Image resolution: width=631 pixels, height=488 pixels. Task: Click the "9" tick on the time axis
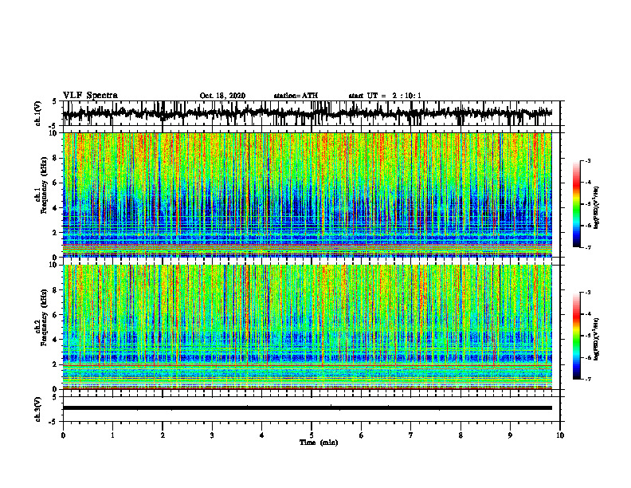[510, 435]
